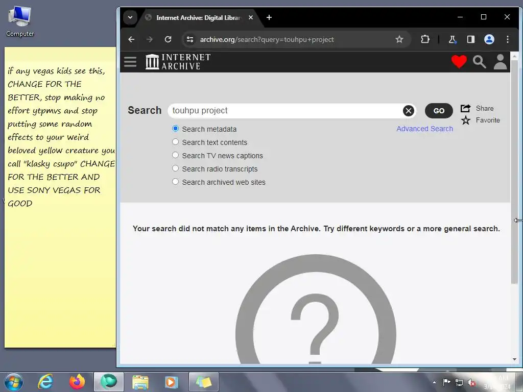
Task: Click network icon in system tray
Action: click(x=459, y=383)
